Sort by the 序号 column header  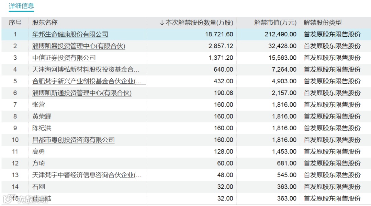coord(15,23)
